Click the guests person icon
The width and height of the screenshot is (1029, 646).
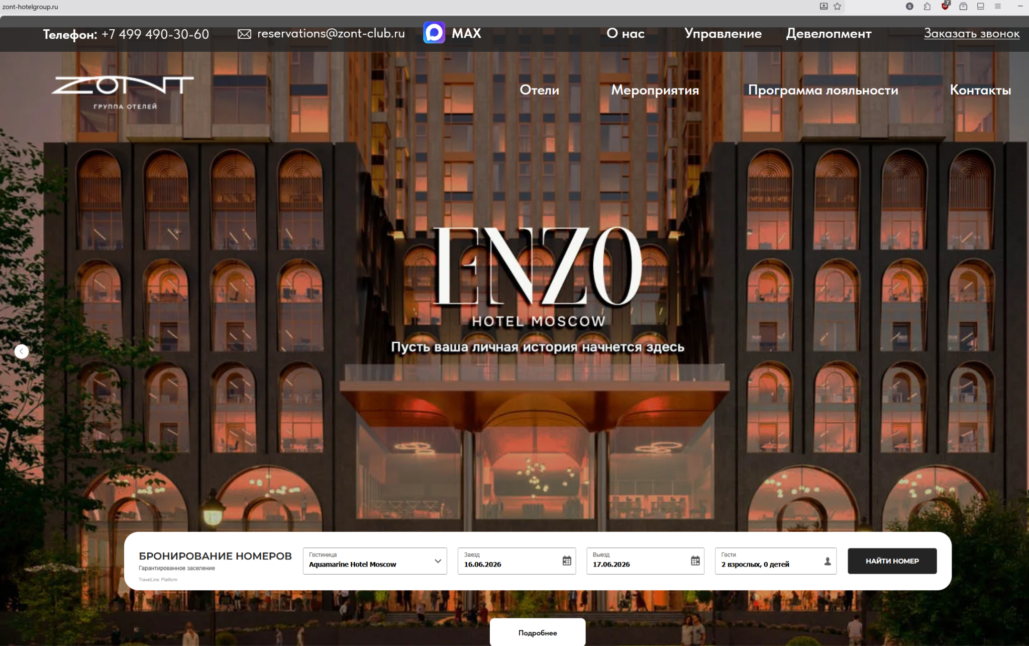click(828, 561)
